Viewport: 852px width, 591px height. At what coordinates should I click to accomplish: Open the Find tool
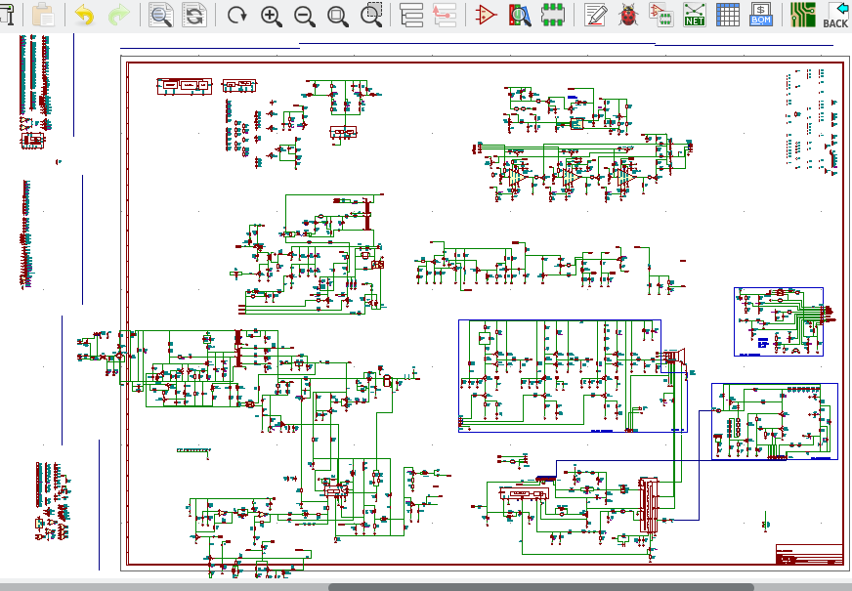tap(161, 15)
